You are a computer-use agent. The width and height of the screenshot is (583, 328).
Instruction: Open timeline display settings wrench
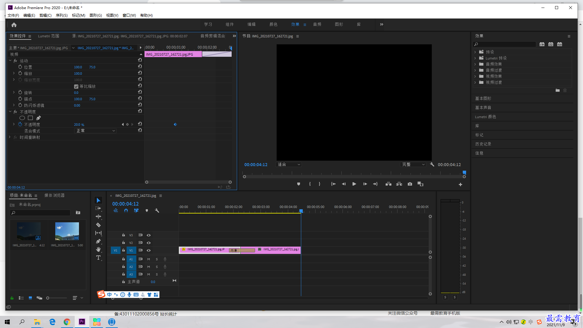pyautogui.click(x=157, y=210)
